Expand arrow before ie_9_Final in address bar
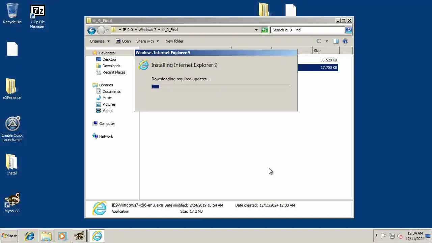The height and width of the screenshot is (243, 432). tap(159, 30)
